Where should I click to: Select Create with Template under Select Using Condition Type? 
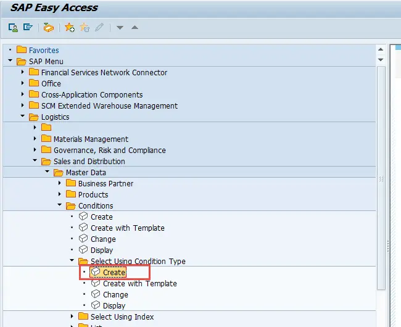pos(140,284)
